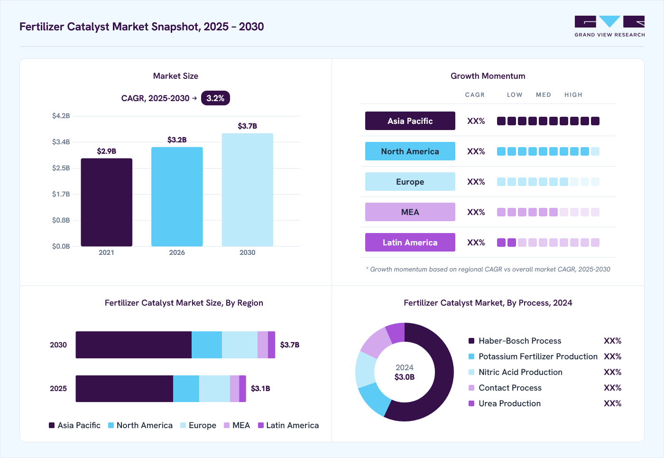Click the By Region chart heading

click(x=184, y=303)
